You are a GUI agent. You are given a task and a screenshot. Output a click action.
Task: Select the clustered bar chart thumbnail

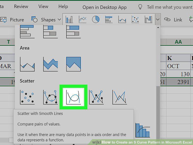(27, 32)
